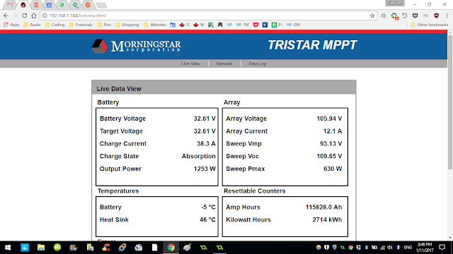Select the Network navigation item
453x254 pixels.
[x=224, y=64]
